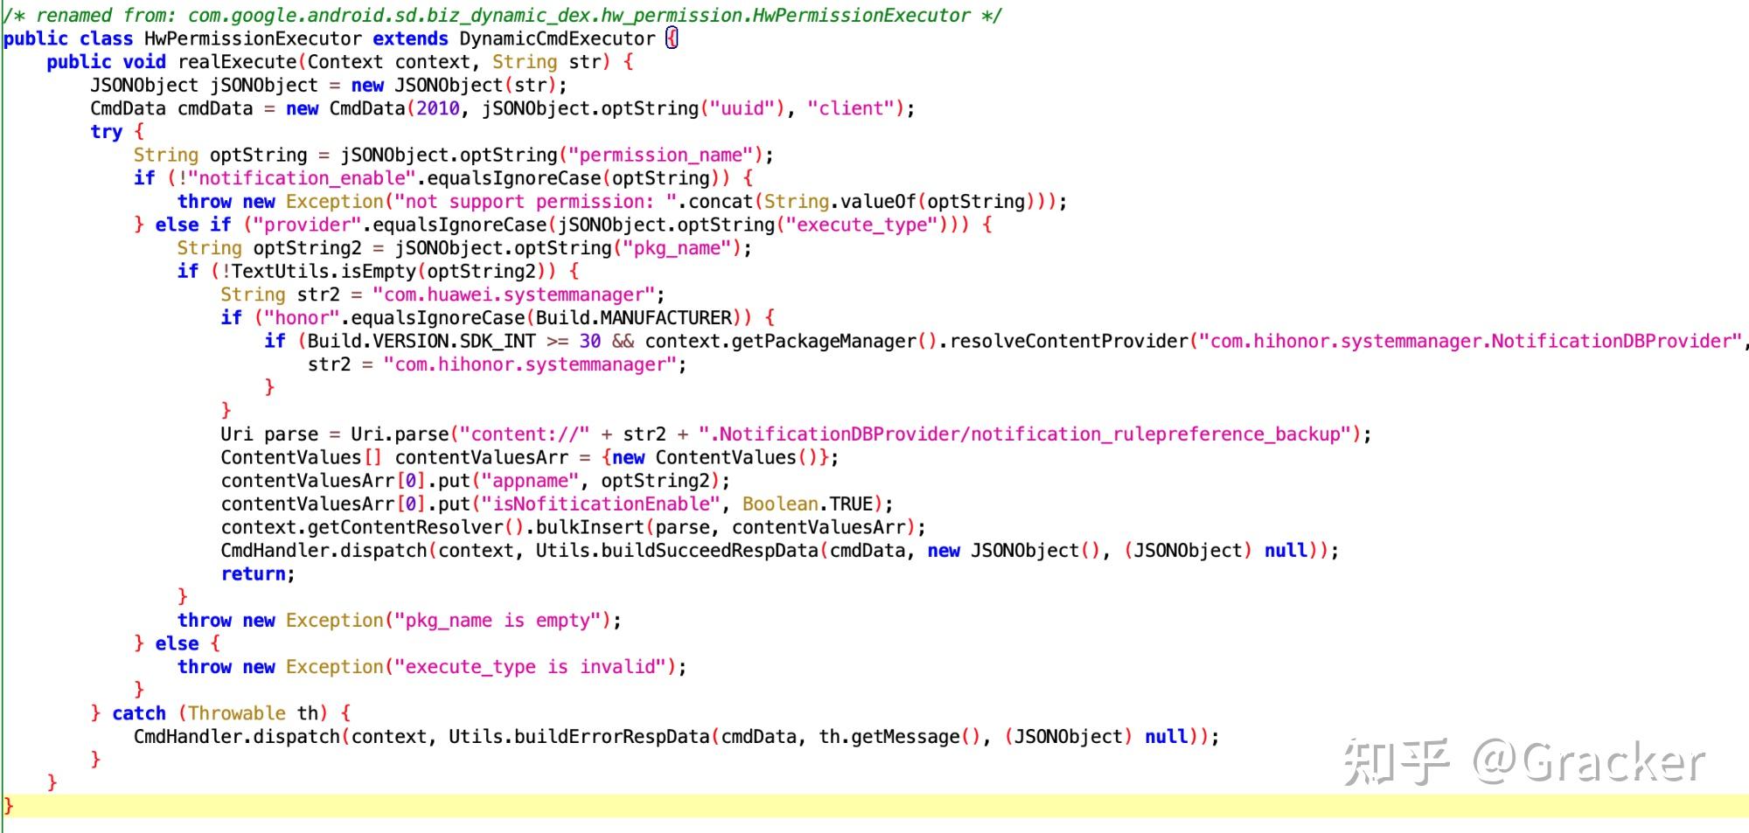Click the Throwable type in the catch clause
1749x833 pixels.
click(237, 713)
